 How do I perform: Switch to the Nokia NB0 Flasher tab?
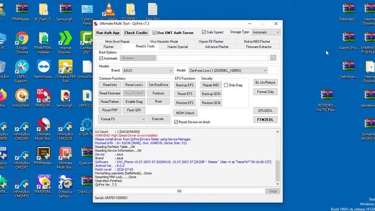257,42
